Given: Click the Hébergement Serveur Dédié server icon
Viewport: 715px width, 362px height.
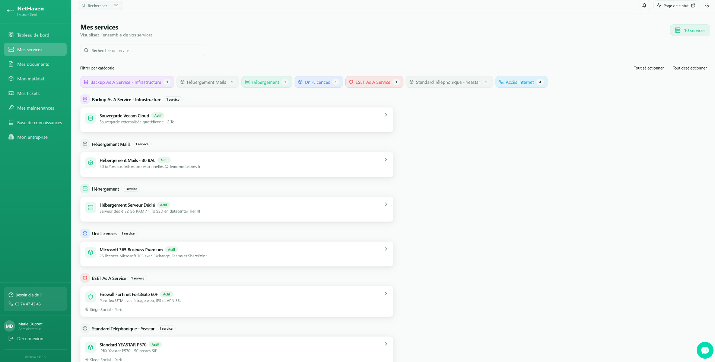Looking at the screenshot, I should pos(90,207).
